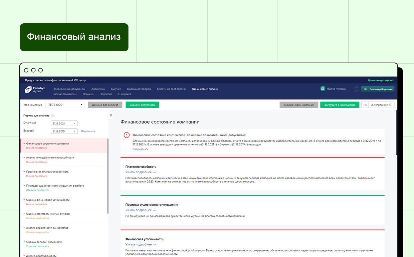The image size is (414, 257).
Task: Click Пересчитать link
Action: pyautogui.click(x=88, y=131)
